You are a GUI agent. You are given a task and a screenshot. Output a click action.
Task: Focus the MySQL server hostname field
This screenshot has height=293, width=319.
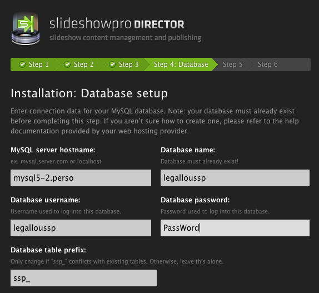tap(81, 178)
